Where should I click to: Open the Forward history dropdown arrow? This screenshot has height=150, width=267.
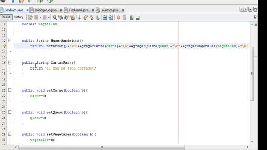point(49,17)
